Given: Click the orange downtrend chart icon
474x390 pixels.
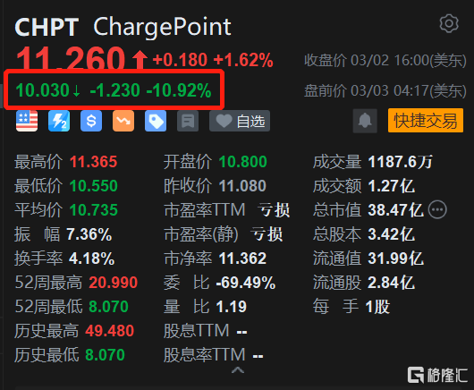Looking at the screenshot, I should pos(123,121).
